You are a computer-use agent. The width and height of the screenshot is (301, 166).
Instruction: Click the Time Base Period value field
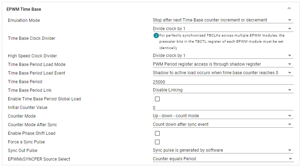(223, 82)
